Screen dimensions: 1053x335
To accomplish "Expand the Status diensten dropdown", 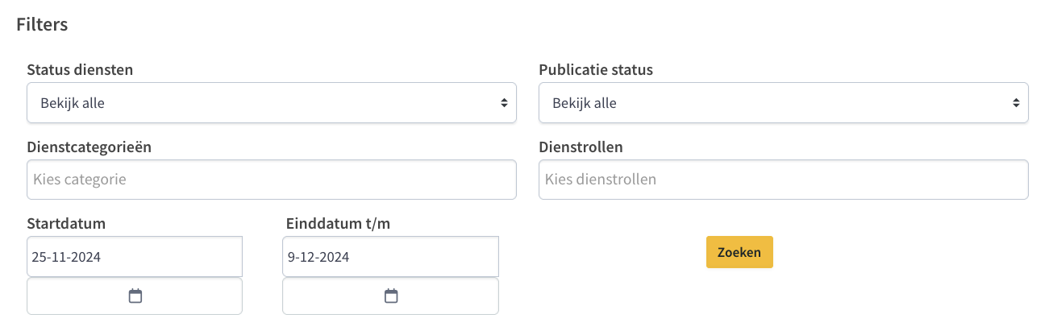I will pyautogui.click(x=272, y=102).
